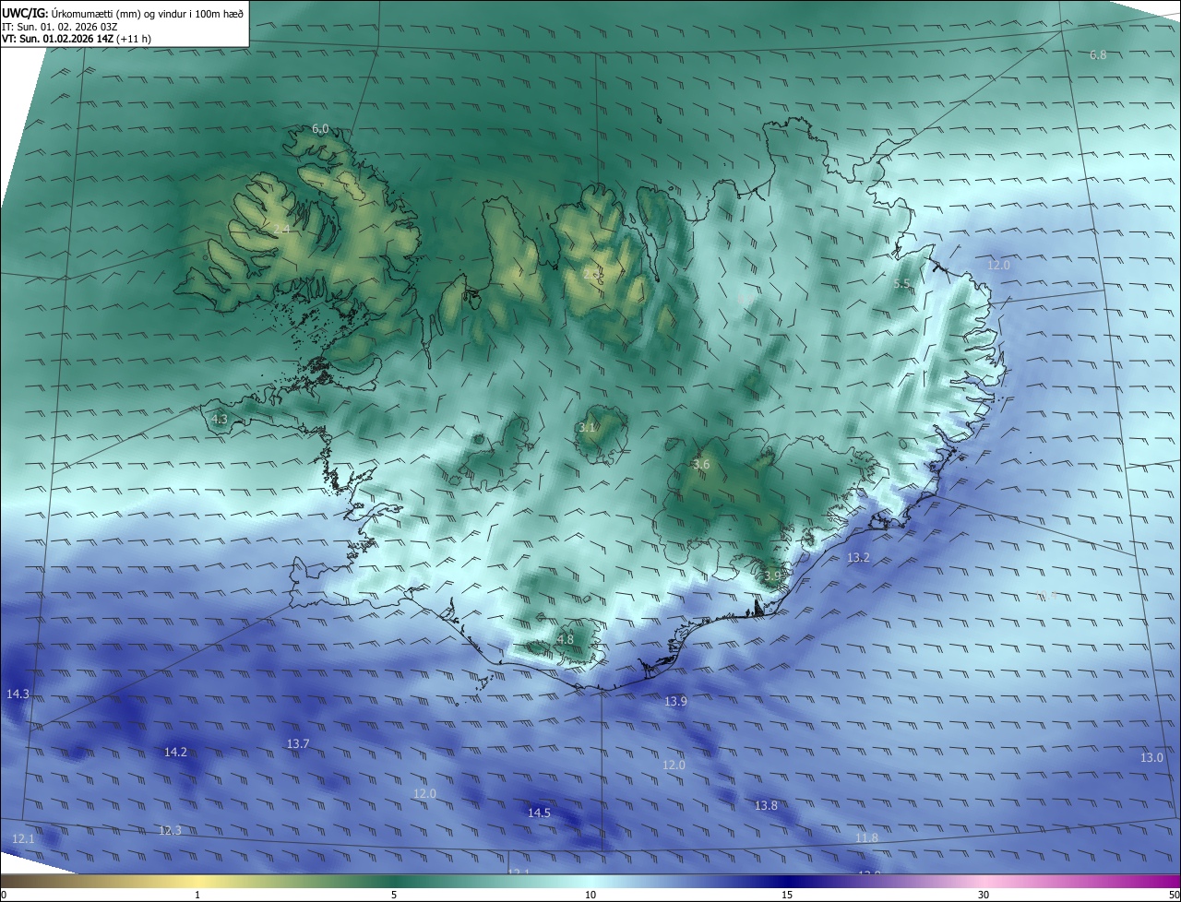Select the 14.3 value label
Viewport: 1181px width, 902px height.
pos(18,694)
